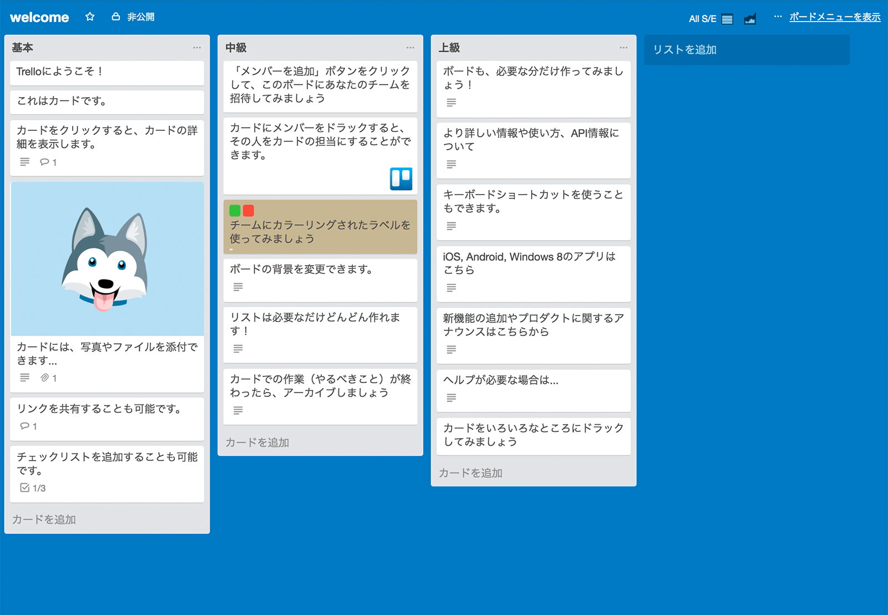Click description icon on ボードの背景 card

pyautogui.click(x=238, y=287)
